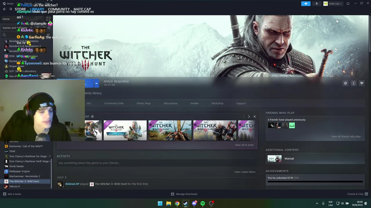The width and height of the screenshot is (371, 208).
Task: Close the DLC content carousel
Action: click(254, 116)
